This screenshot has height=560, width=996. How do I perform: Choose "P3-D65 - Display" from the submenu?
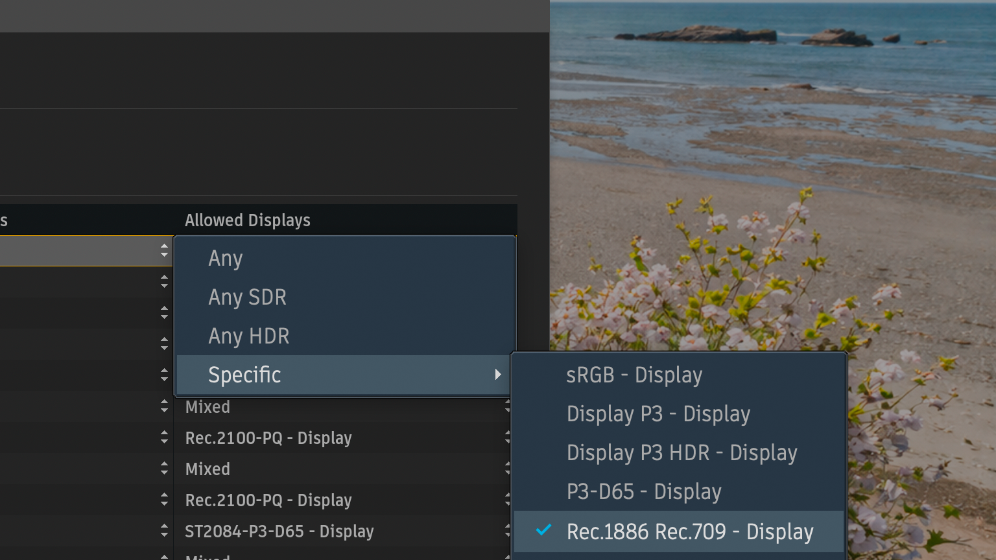pos(643,492)
